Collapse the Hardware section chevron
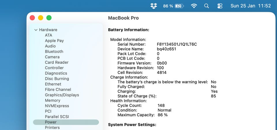 pos(36,30)
